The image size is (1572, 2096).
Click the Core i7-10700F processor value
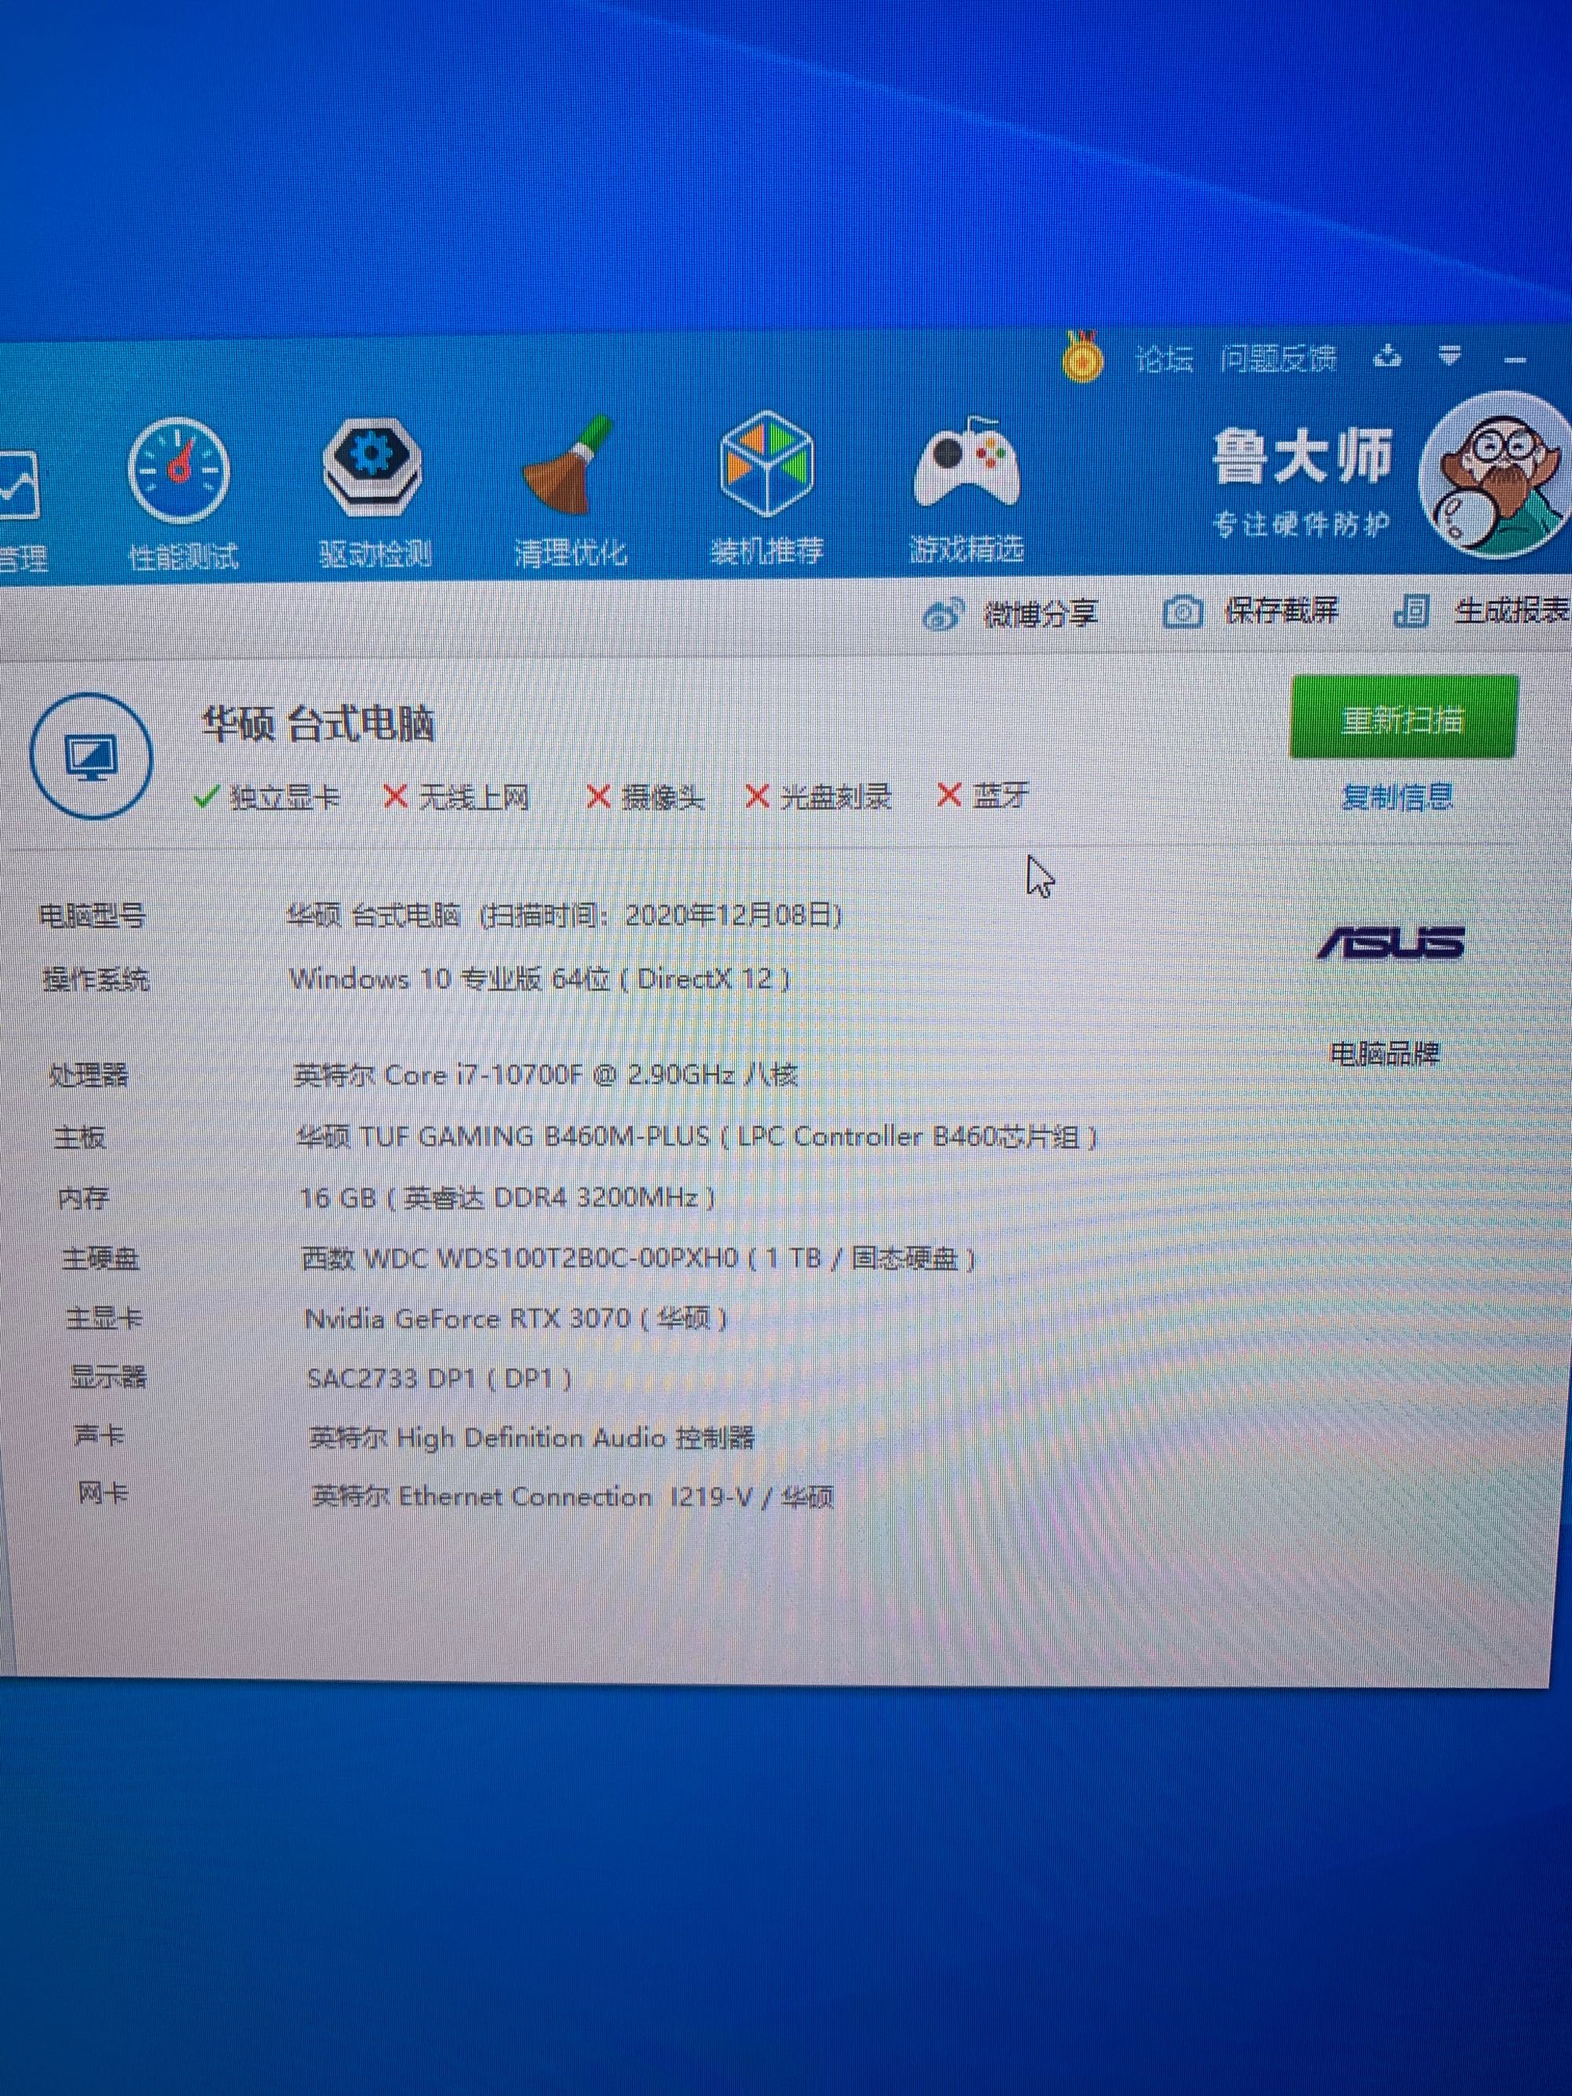coord(545,1075)
